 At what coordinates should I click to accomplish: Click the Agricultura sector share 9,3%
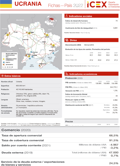point(115,110)
